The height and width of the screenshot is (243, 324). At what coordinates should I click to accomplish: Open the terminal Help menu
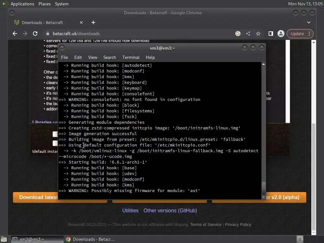[x=150, y=58]
